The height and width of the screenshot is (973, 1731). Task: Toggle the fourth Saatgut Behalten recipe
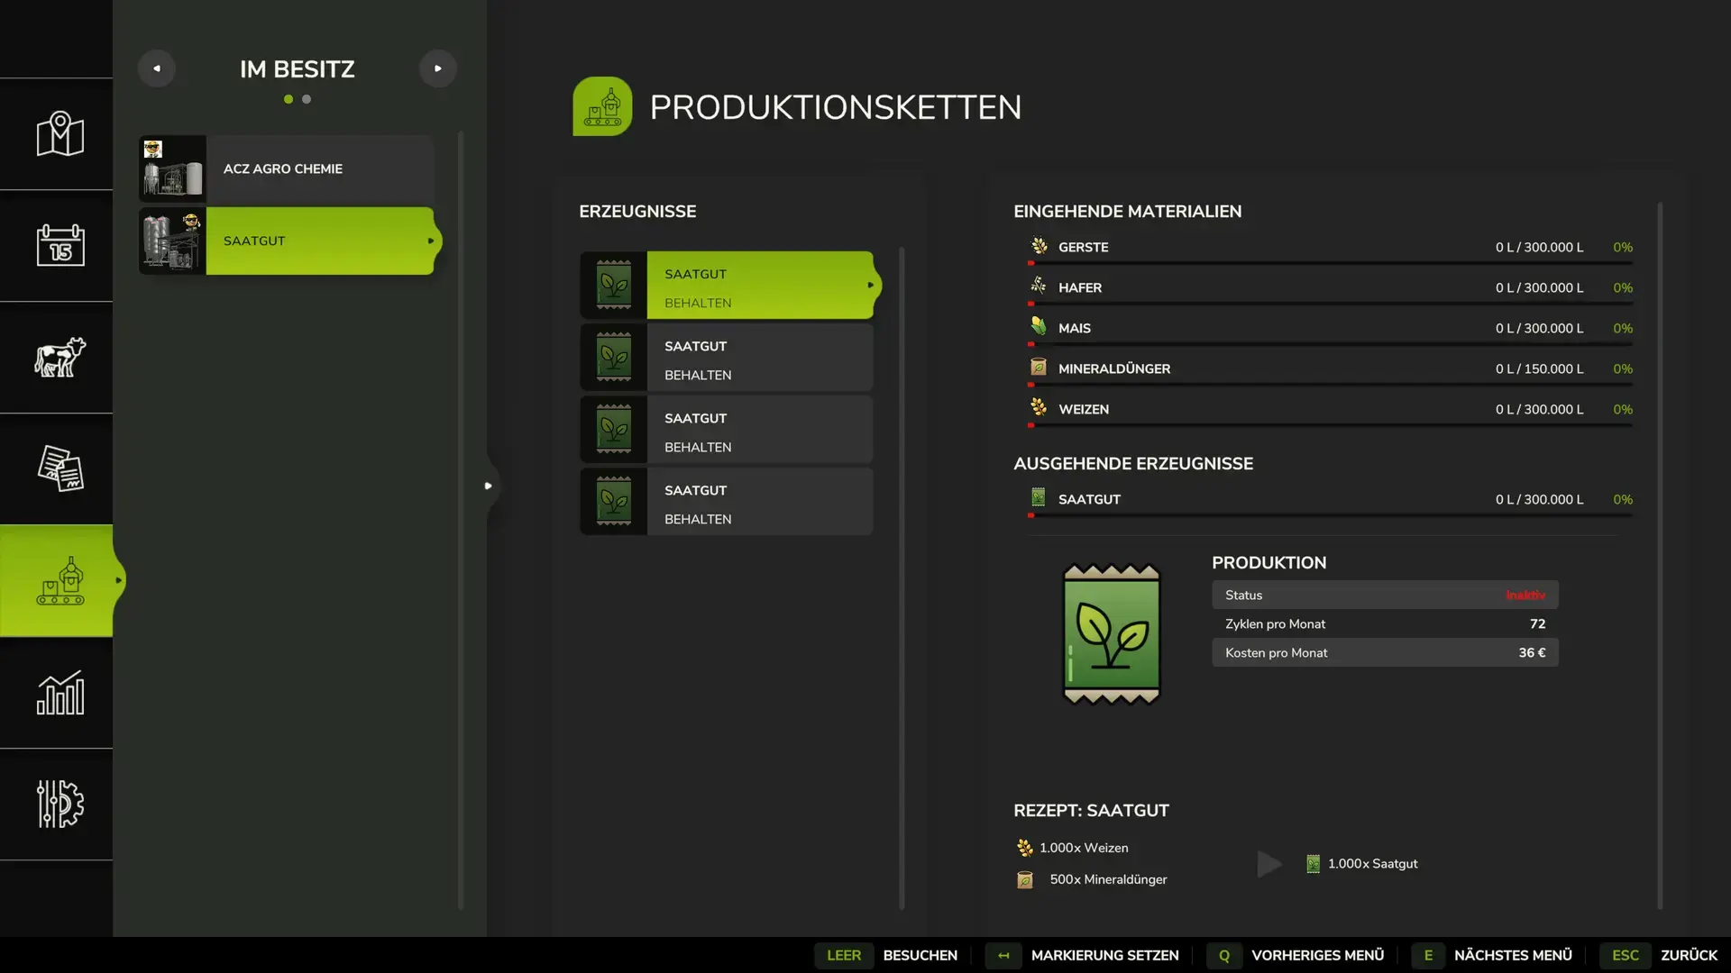pyautogui.click(x=727, y=502)
